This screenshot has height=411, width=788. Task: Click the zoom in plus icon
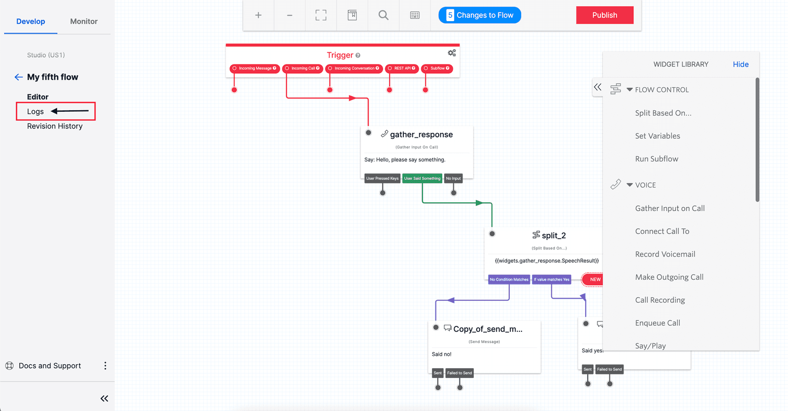tap(258, 15)
